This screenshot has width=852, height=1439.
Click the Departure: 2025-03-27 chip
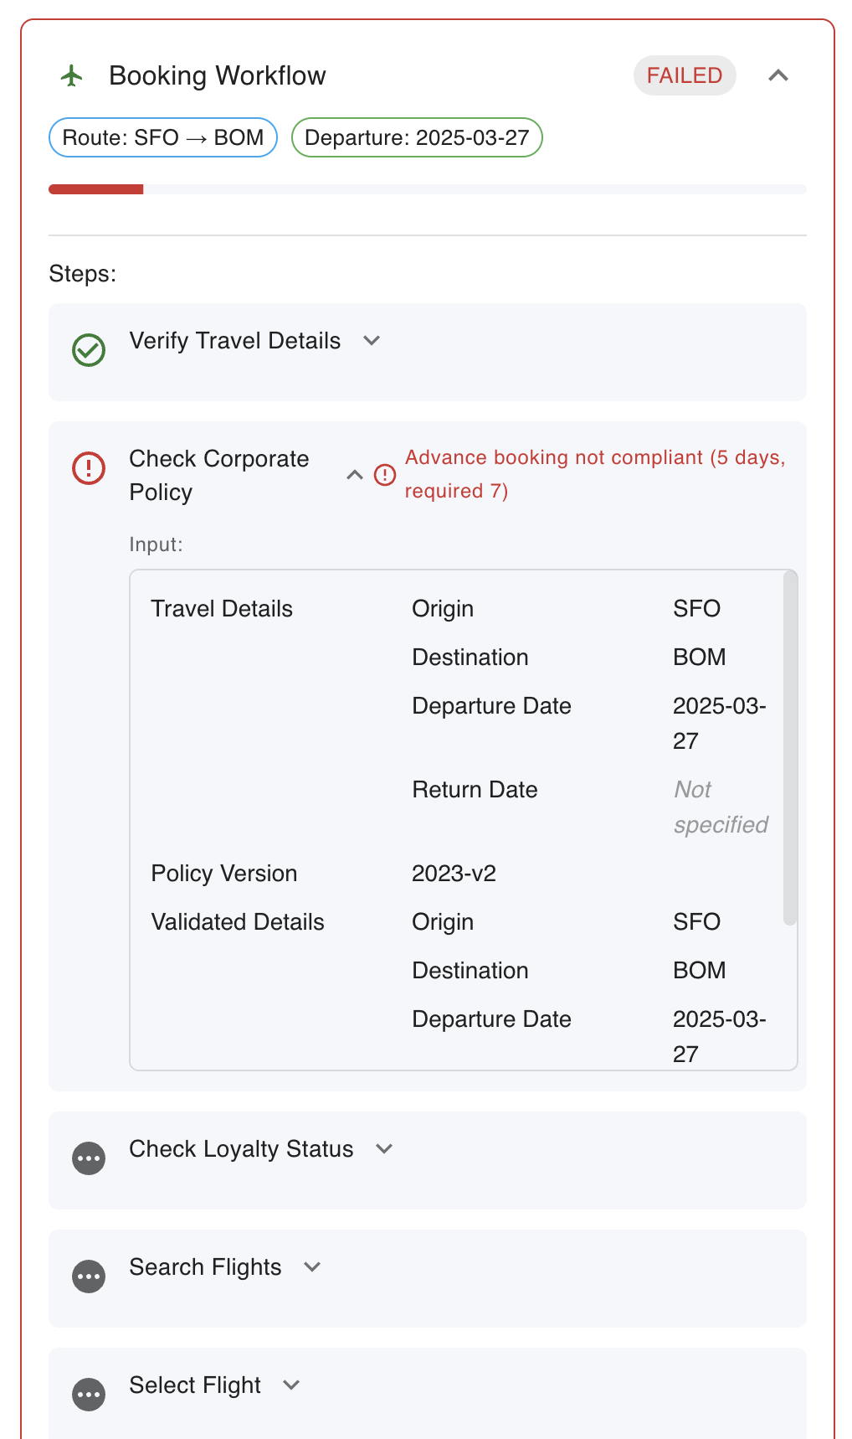[417, 137]
